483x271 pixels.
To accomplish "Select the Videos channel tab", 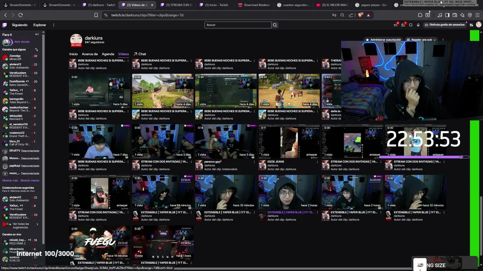I will [123, 54].
